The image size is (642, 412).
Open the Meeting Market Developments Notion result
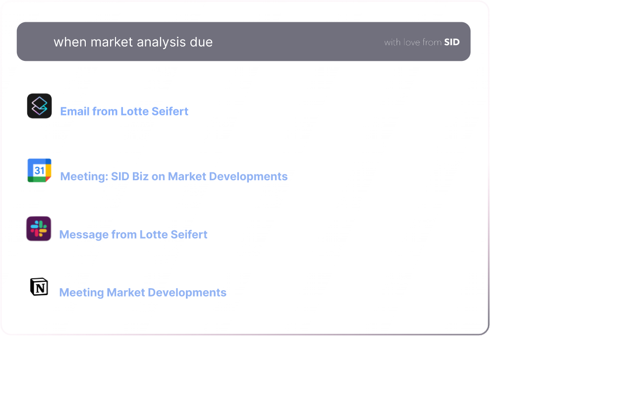coord(142,293)
